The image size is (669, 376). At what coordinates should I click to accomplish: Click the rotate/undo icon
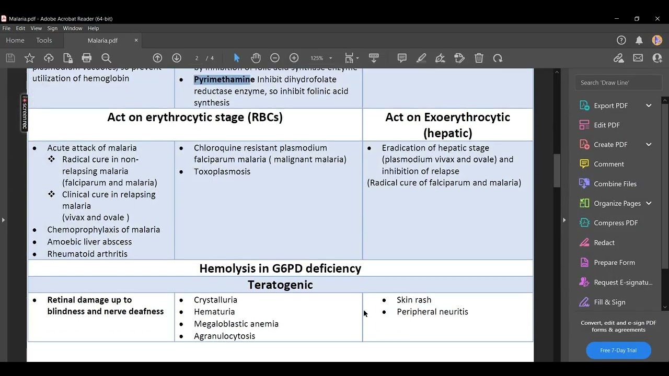click(498, 58)
